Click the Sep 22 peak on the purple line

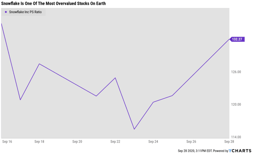coord(115,78)
